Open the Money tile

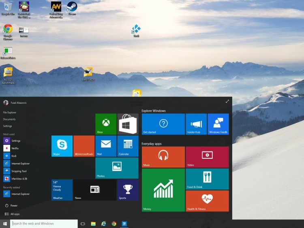(163, 190)
